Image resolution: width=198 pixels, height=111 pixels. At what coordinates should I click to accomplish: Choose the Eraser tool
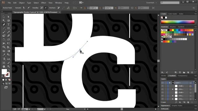tap(8, 36)
